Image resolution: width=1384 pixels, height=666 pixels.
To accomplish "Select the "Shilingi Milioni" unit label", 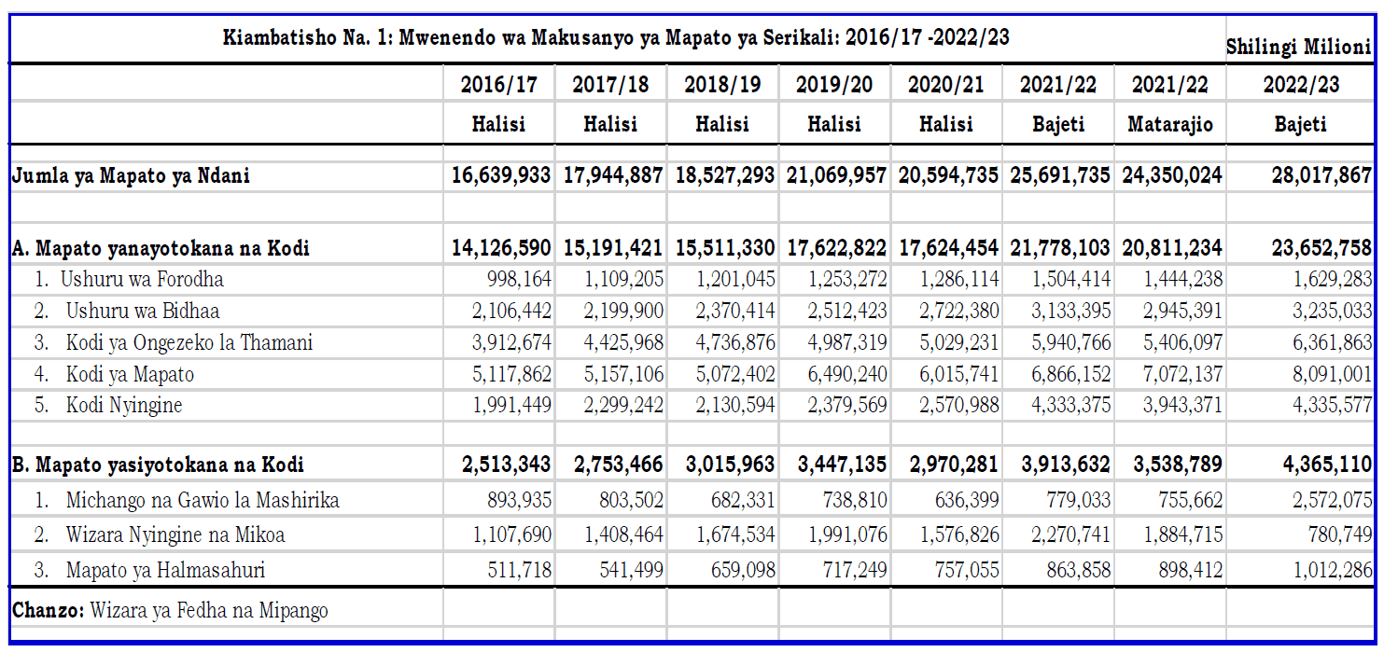I will (1299, 47).
